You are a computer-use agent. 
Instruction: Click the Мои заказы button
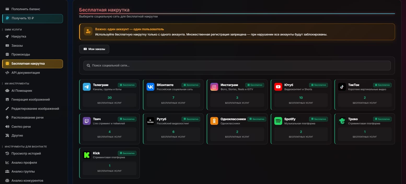[x=94, y=49]
